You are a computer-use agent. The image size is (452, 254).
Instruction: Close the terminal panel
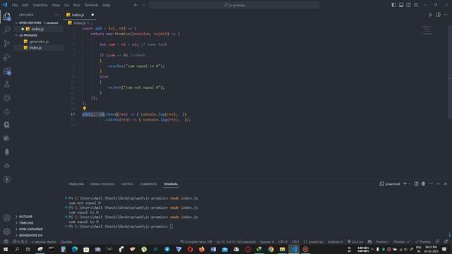coord(446,183)
